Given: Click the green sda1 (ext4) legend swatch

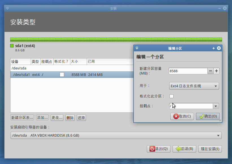Looking at the screenshot, I should click(12, 46).
